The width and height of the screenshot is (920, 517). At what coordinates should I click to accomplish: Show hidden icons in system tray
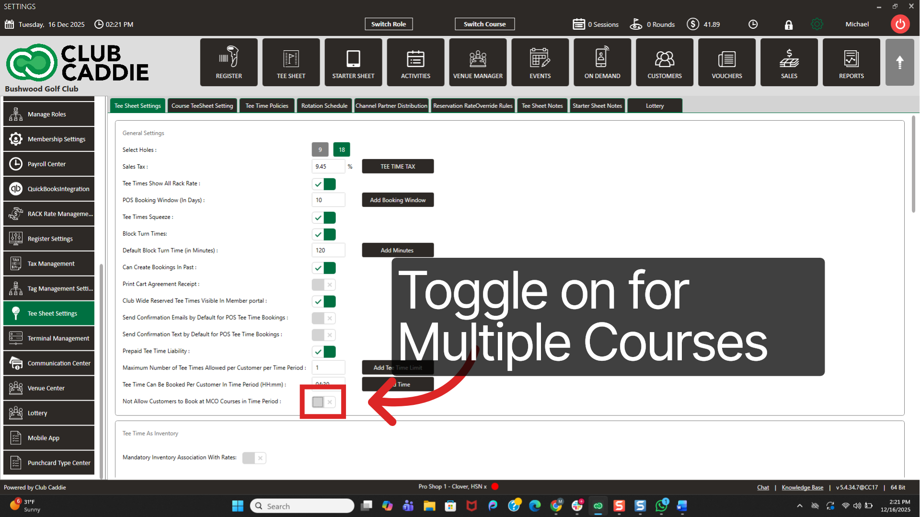799,506
